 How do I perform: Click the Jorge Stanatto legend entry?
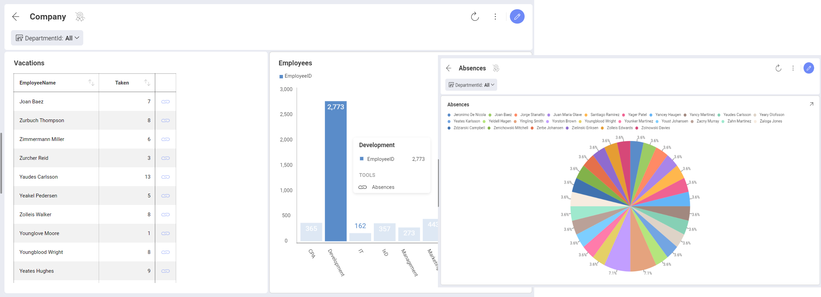[x=530, y=115]
